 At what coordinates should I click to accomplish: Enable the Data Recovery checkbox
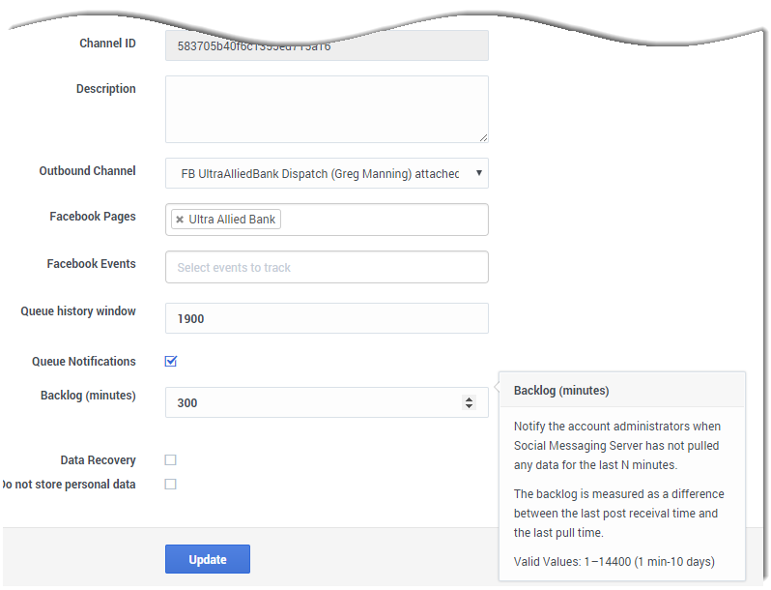point(170,460)
